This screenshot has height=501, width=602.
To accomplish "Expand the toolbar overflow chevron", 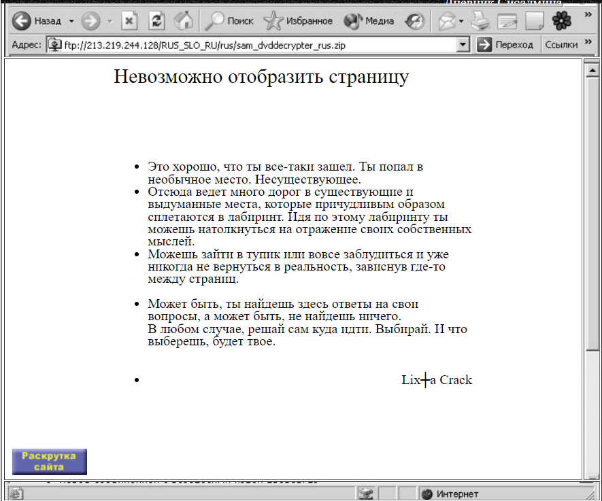I will [x=588, y=15].
